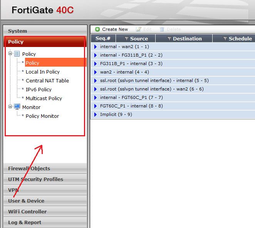This screenshot has height=228, width=255.
Task: Select the highlighted Policy tree item
Action: point(55,63)
